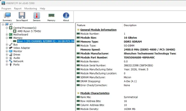The height and width of the screenshot is (111, 186).
Task: Click the Module Characteristics folder icon
Action: coord(78,93)
